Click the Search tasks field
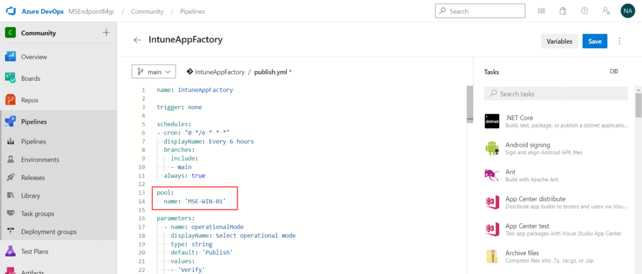Screen dimensions: 642x274 tap(555, 94)
